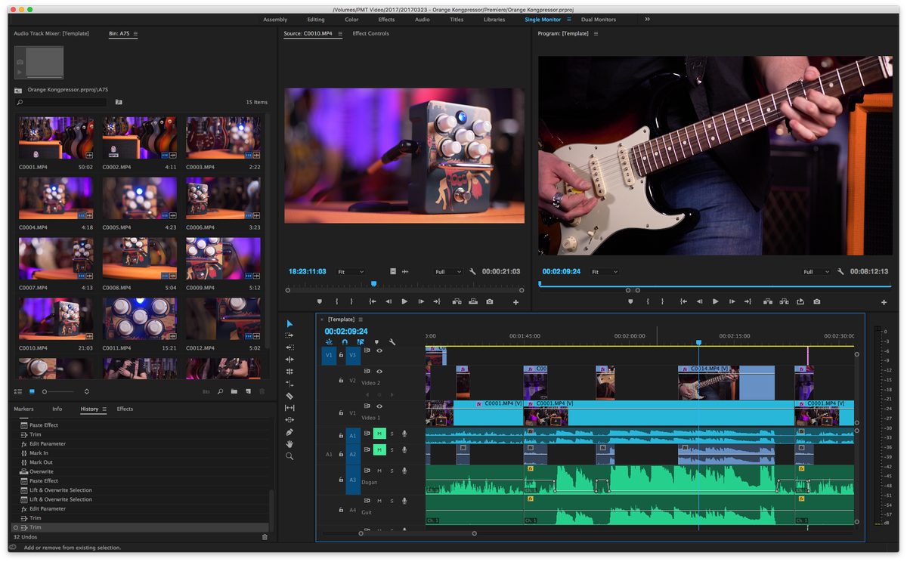Viewport: 907px width, 562px height.
Task: Open Program monitor Fit zoom dropdown
Action: click(605, 271)
